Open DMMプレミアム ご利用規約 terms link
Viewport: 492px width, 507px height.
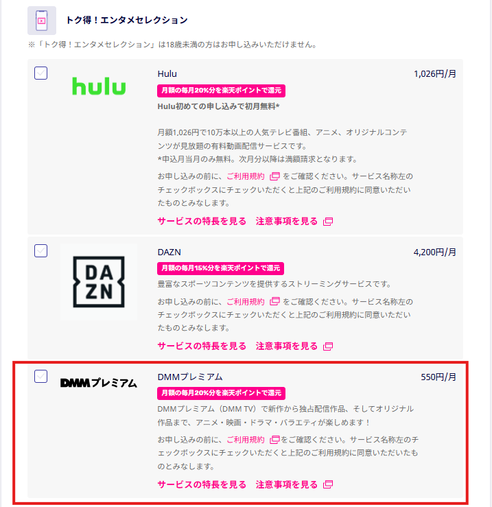[x=246, y=440]
